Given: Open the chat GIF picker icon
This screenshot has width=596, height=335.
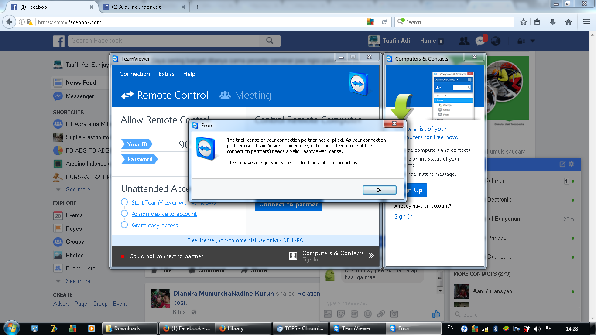Looking at the screenshot, I should (x=354, y=314).
